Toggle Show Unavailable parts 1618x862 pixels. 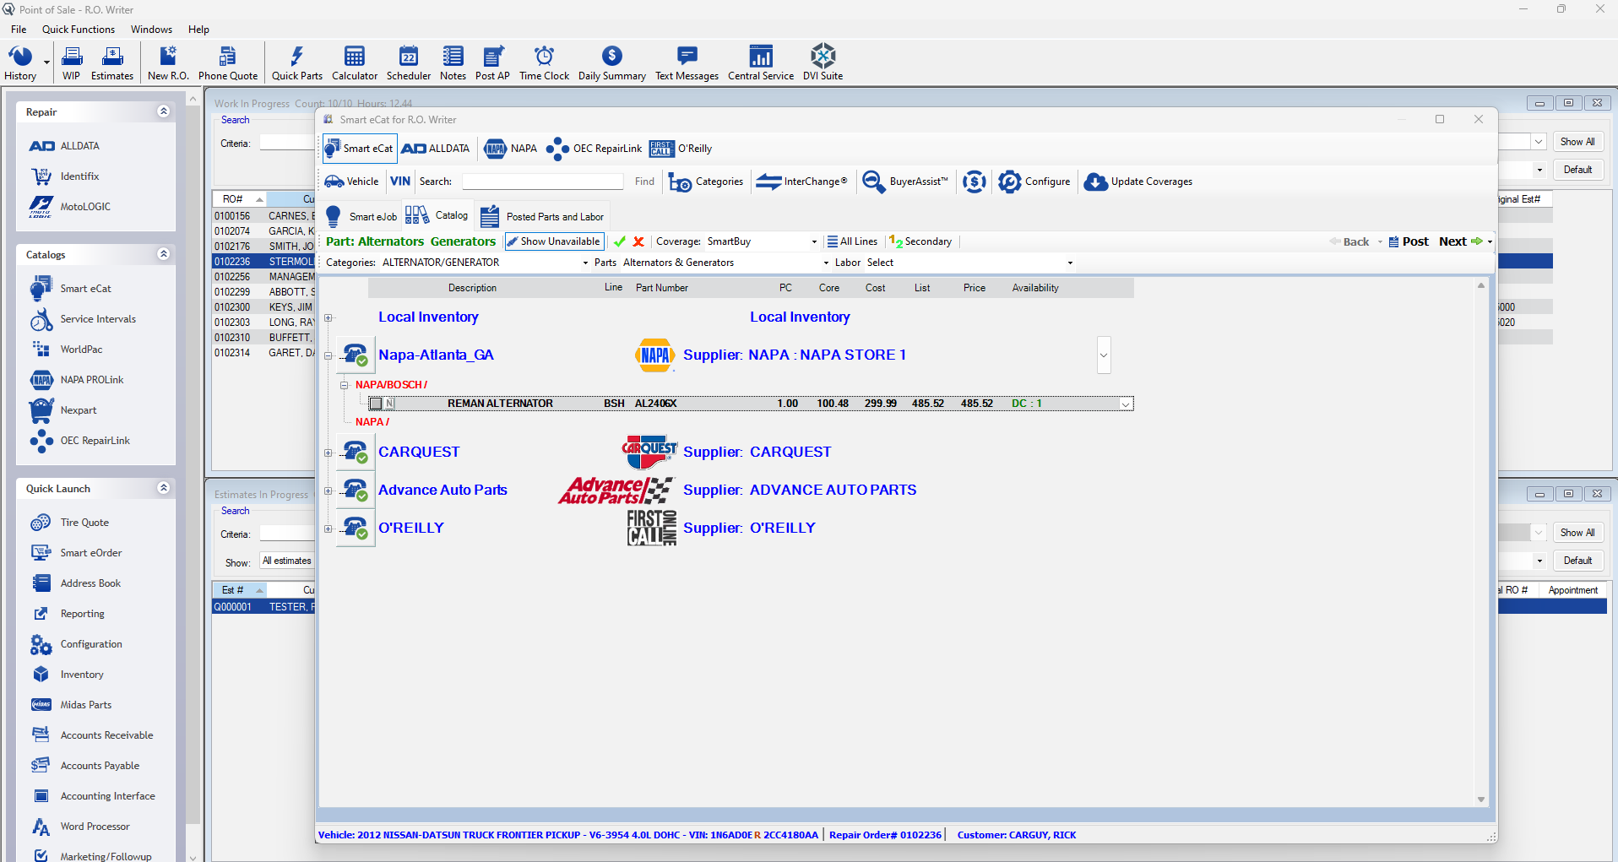(x=554, y=241)
